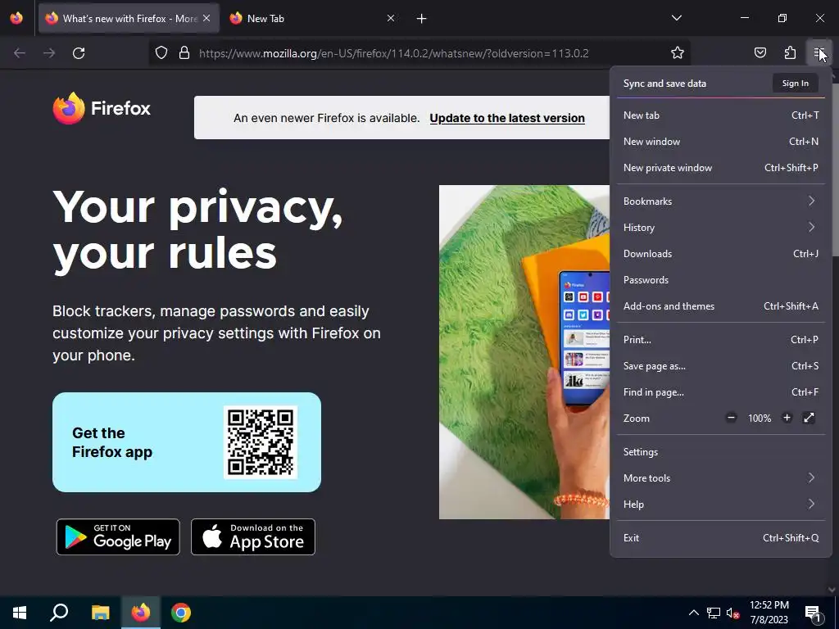Open notification center icon
Image resolution: width=839 pixels, height=629 pixels.
[813, 613]
